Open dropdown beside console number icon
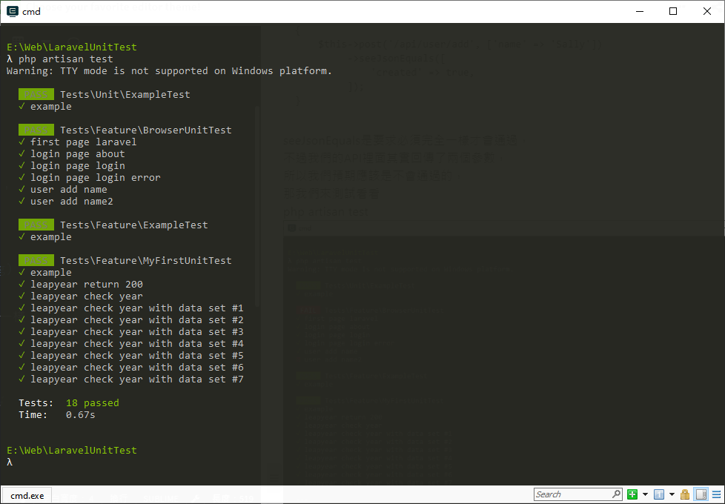This screenshot has height=504, width=725. click(x=672, y=494)
